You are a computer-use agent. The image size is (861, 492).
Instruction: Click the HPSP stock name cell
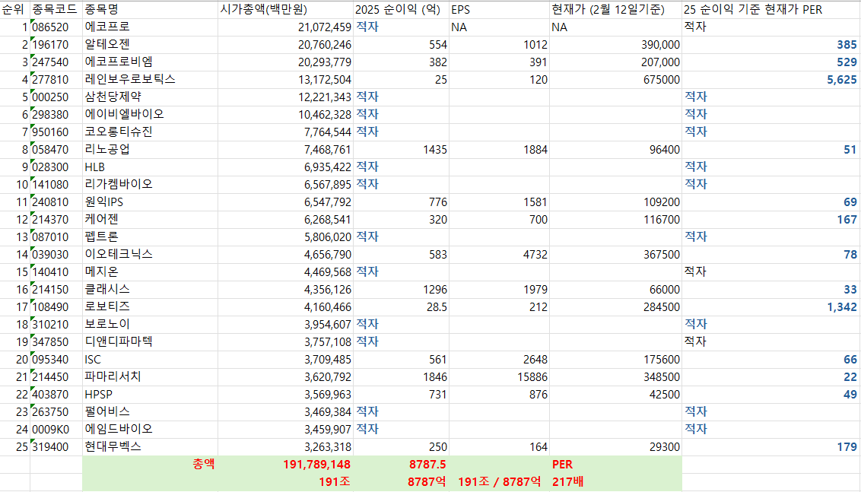click(150, 394)
